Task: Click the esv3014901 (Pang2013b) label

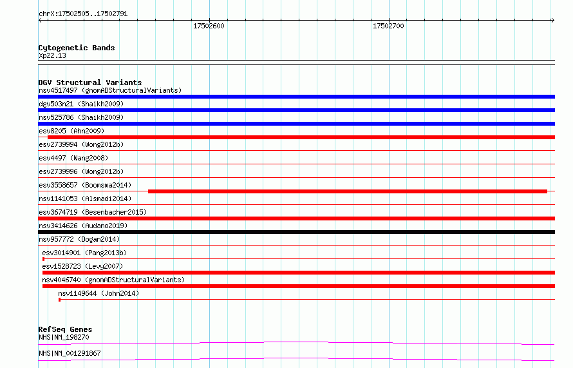Action: (x=84, y=253)
